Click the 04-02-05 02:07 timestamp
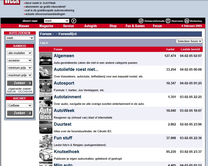Image resolution: width=208 pixels, height=166 pixels. click(191, 56)
